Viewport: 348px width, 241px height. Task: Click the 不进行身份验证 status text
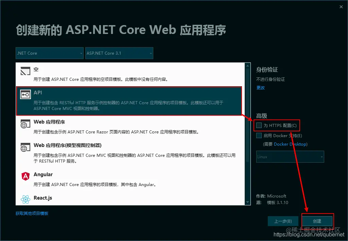pos(271,79)
